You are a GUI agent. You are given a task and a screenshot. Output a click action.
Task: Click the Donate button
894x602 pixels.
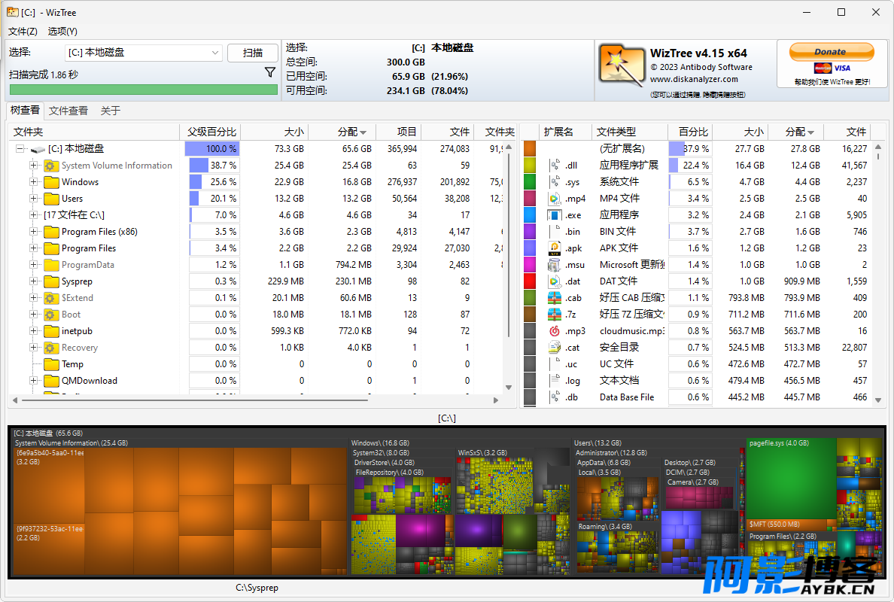(832, 52)
